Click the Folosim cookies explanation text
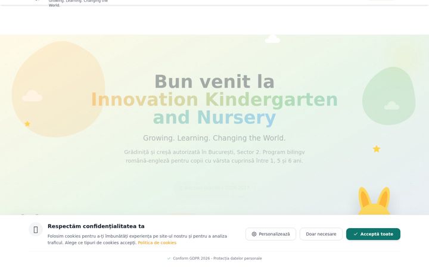 [x=137, y=239]
